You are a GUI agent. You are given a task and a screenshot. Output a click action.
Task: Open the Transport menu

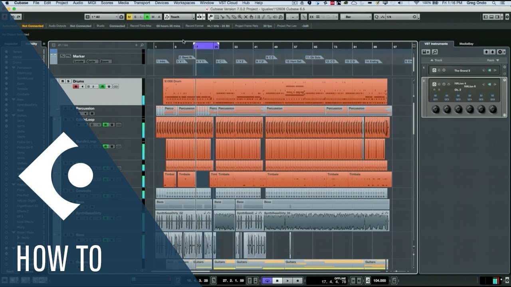[142, 3]
